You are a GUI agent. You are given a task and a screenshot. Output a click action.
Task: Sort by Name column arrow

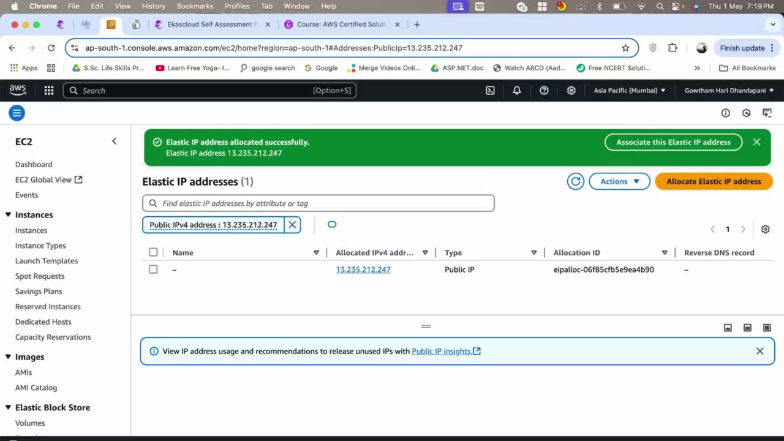click(x=316, y=252)
